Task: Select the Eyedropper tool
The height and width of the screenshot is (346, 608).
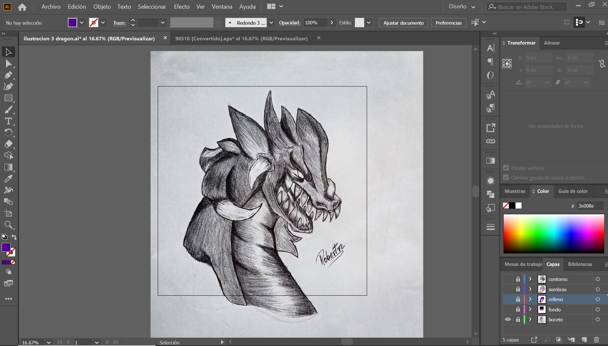Action: [x=9, y=178]
